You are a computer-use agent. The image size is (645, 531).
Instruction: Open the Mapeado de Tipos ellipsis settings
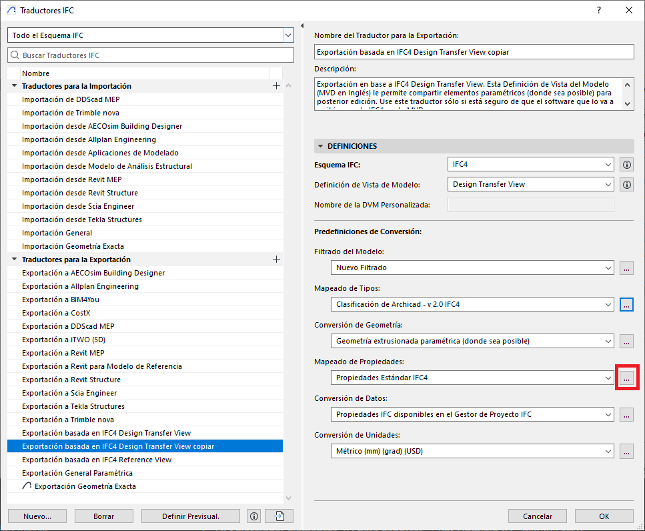[x=626, y=304]
